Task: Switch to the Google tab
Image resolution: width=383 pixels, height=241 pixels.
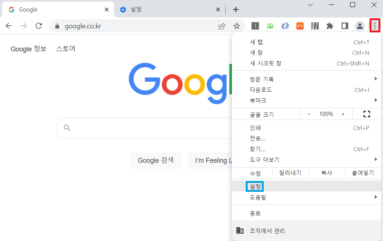Action: pos(58,10)
